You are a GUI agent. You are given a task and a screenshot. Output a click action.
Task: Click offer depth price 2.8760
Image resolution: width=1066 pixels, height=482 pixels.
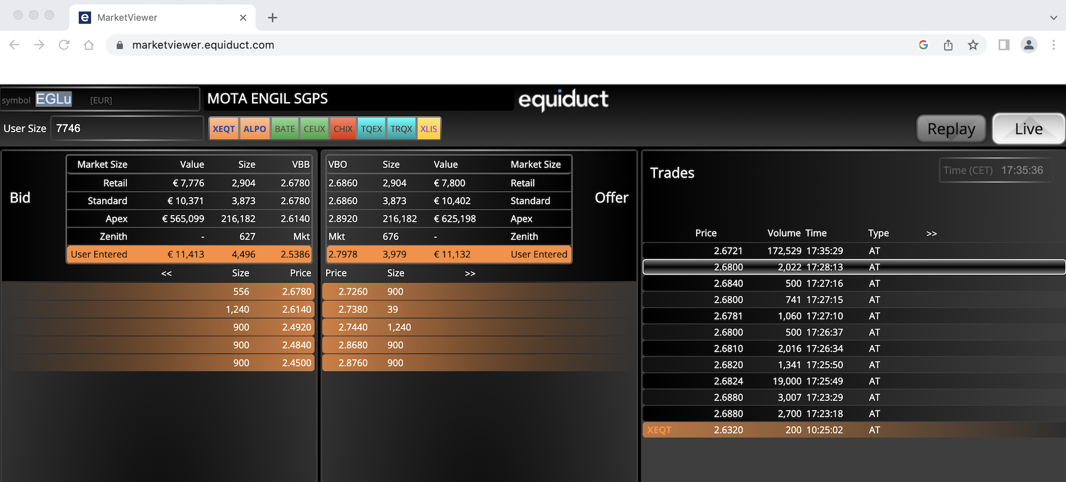pos(353,363)
